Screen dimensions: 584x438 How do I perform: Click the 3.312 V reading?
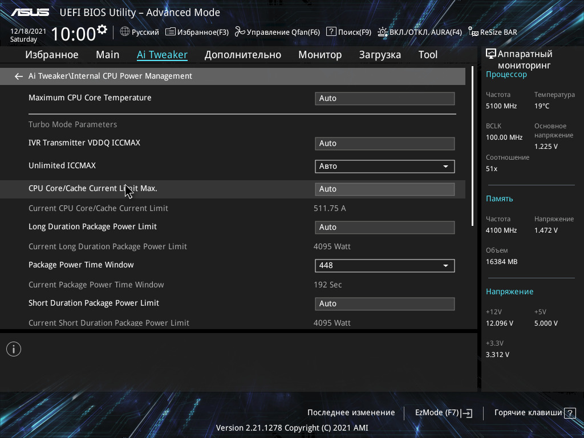tap(497, 355)
